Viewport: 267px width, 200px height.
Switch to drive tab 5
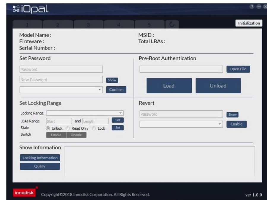tap(149, 25)
